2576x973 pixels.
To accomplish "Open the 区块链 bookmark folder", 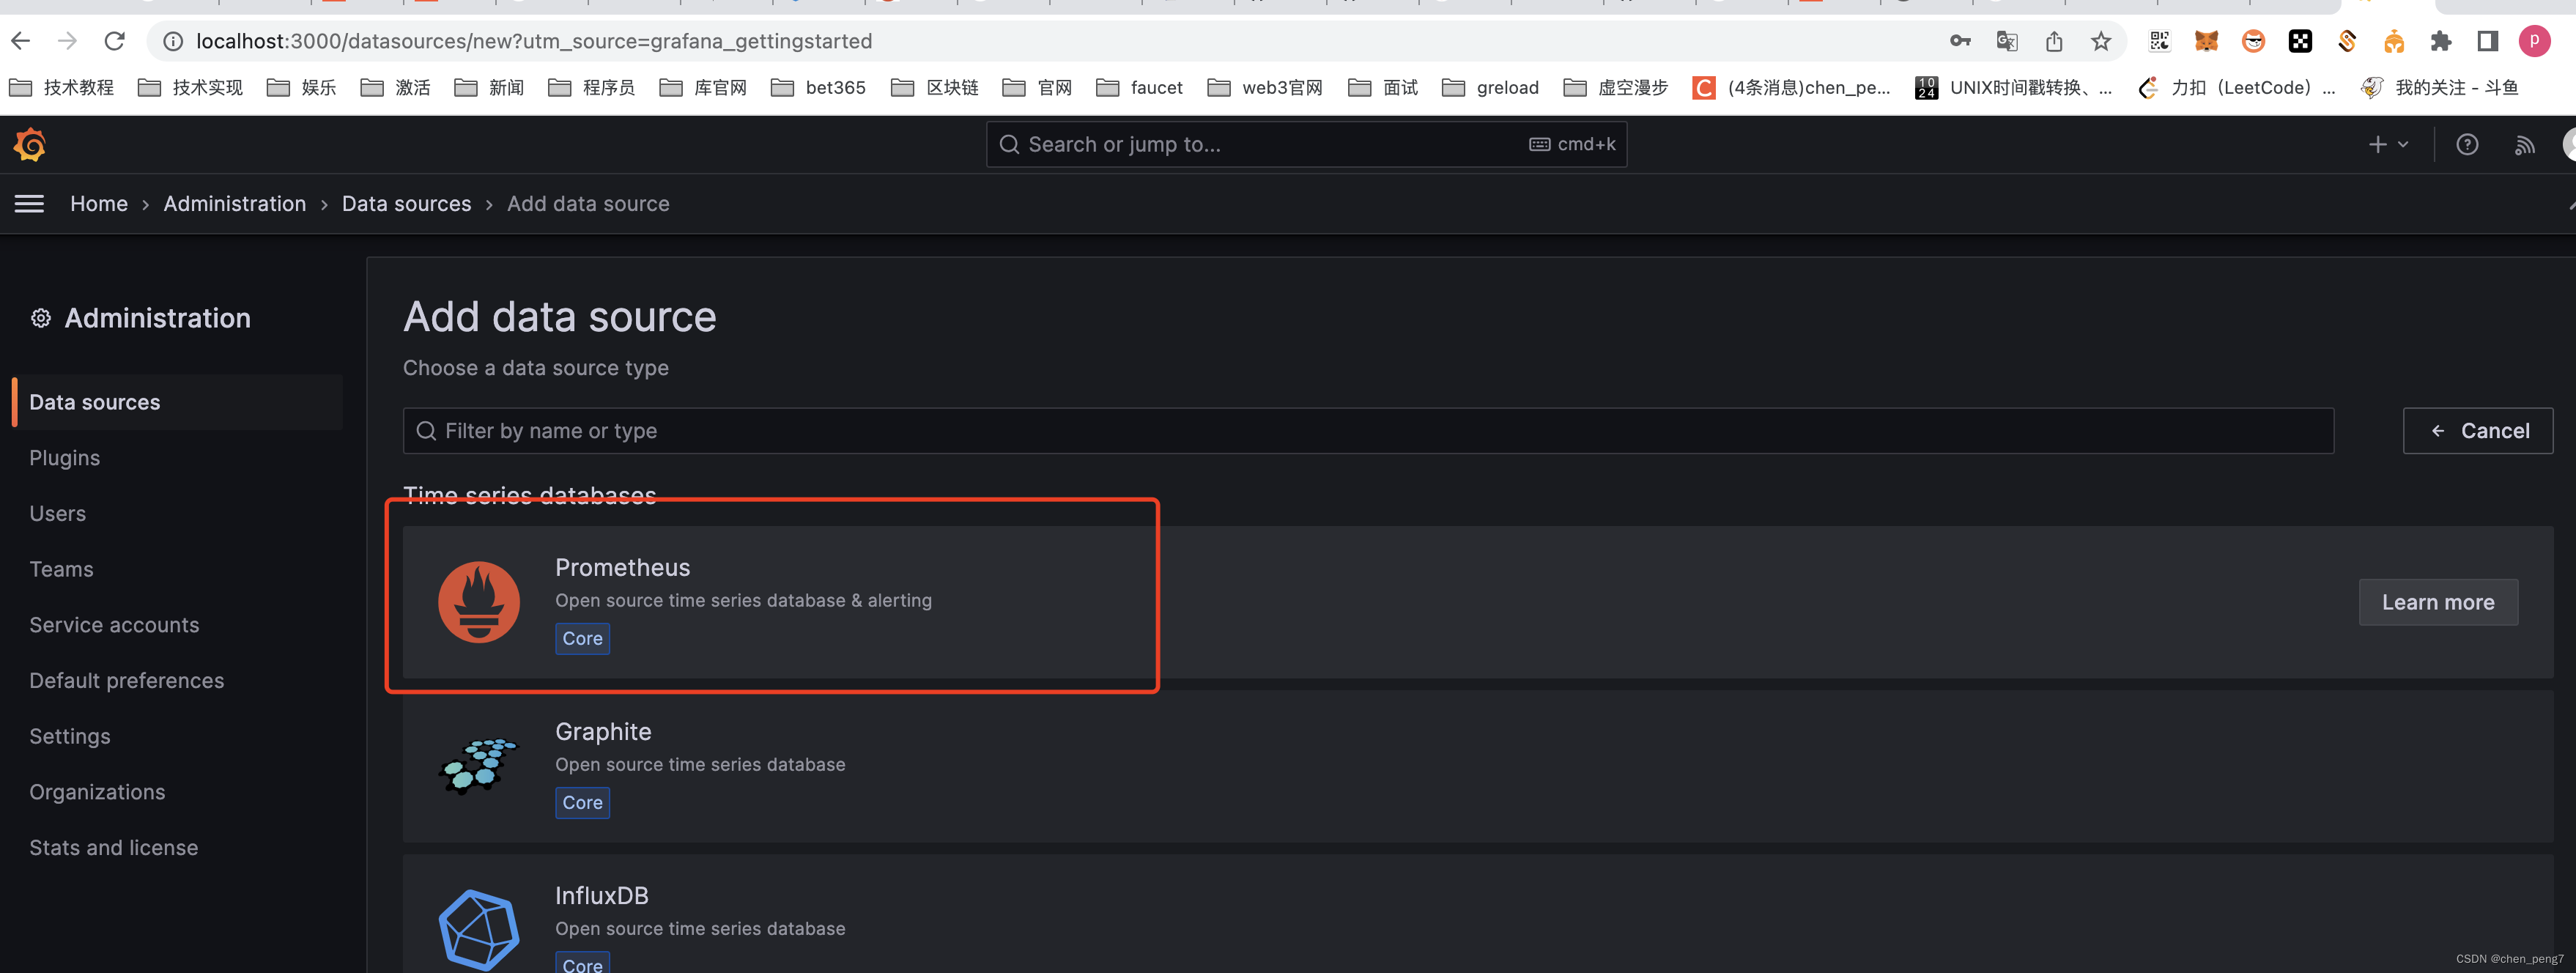I will (934, 88).
